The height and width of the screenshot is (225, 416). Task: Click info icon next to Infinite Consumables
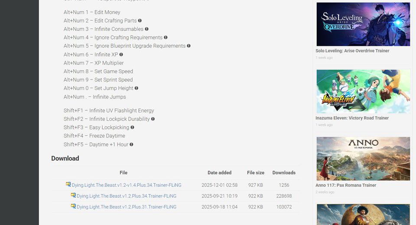pos(147,29)
